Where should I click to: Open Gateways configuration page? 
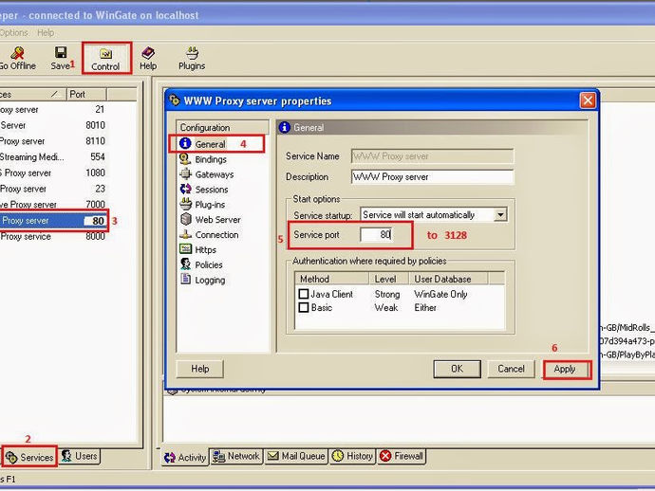(x=207, y=174)
